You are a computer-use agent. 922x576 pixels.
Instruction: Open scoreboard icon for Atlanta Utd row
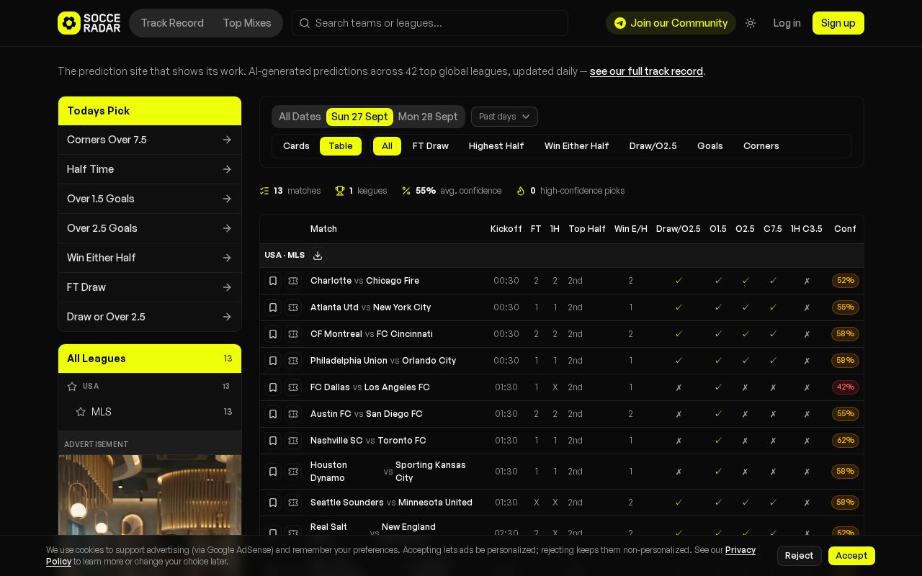(293, 307)
